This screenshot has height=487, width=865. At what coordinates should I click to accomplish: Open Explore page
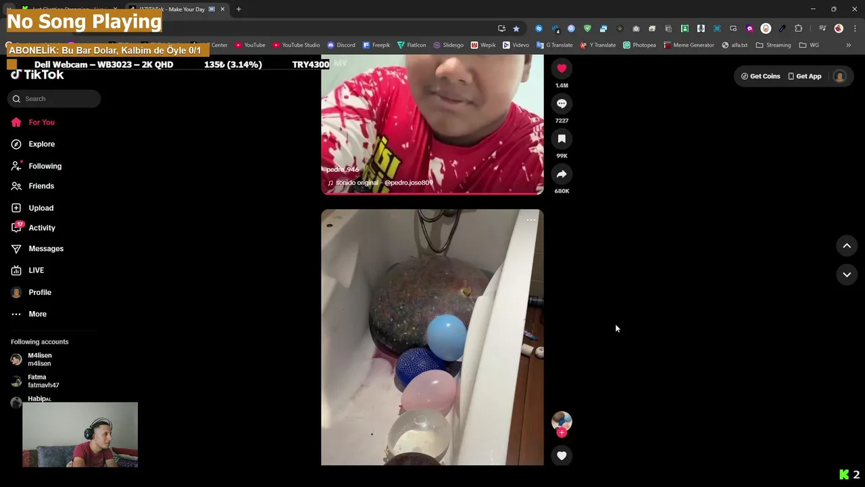click(41, 144)
